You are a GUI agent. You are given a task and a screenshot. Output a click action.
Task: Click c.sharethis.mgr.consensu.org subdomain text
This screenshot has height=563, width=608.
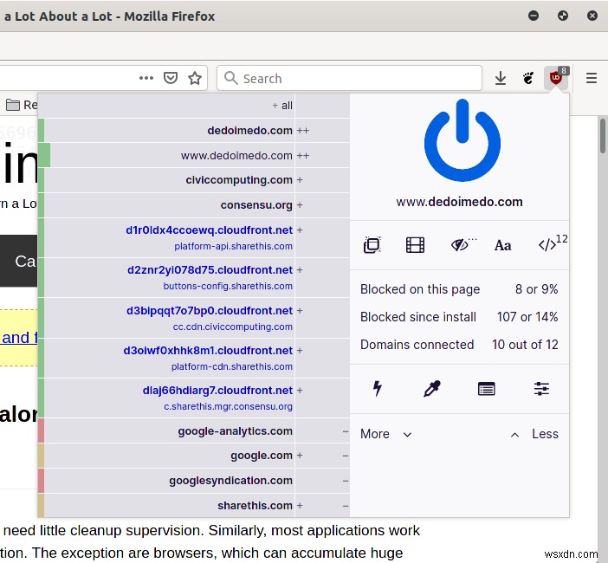(228, 406)
